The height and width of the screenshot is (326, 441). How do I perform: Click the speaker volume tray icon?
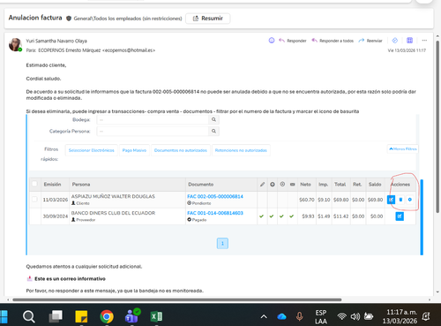[x=355, y=317]
